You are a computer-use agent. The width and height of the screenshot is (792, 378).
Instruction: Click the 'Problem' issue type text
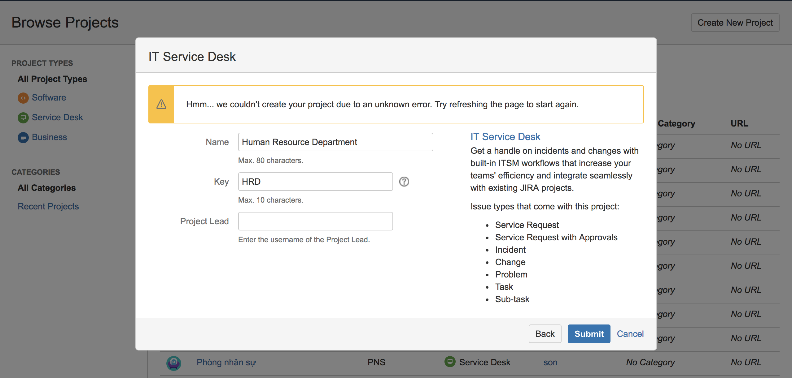click(x=511, y=274)
